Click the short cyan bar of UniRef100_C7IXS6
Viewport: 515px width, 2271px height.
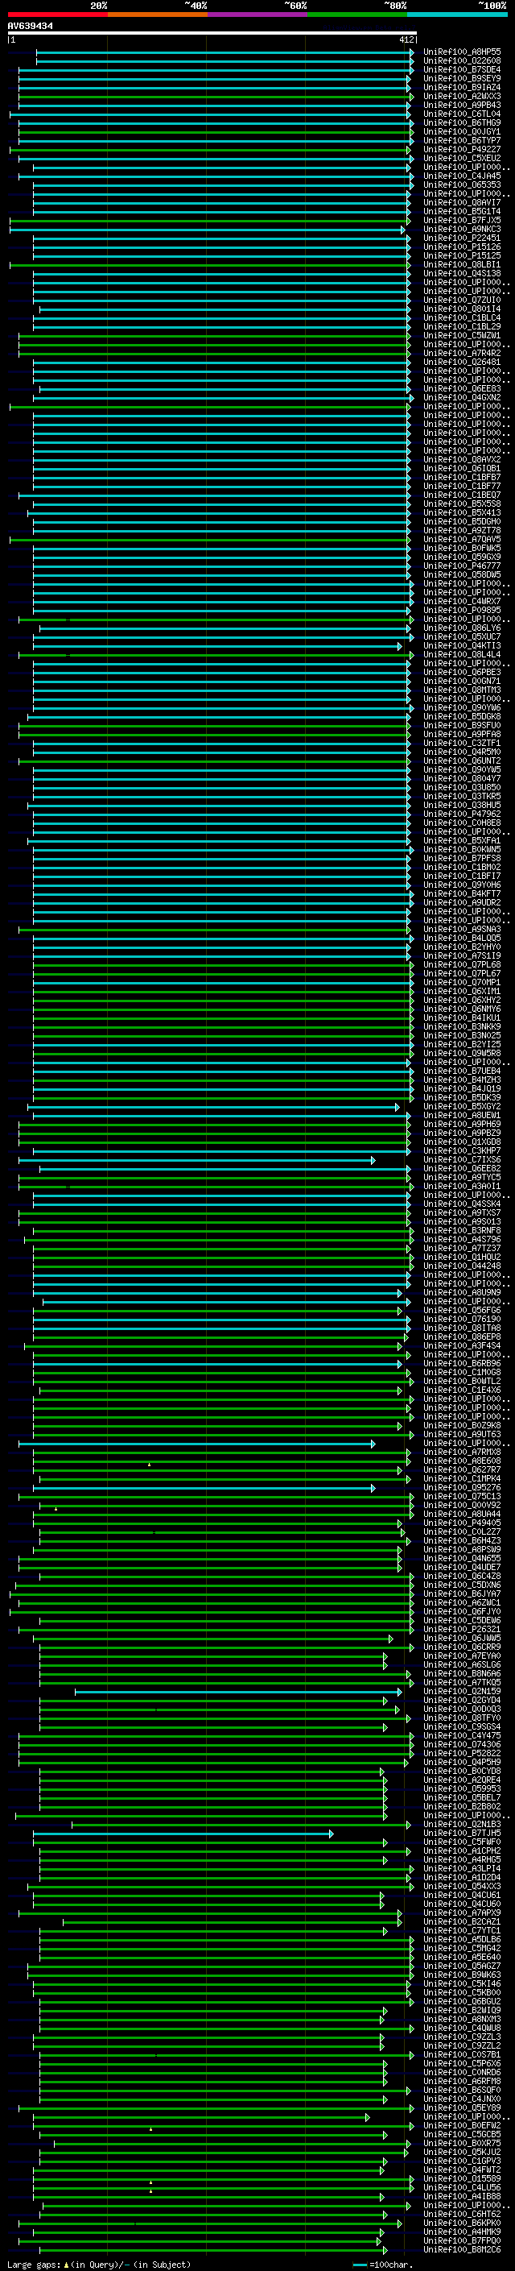197,1160
